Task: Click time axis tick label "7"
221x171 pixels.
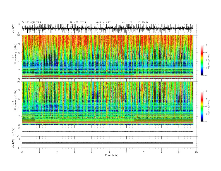Action: pos(144,152)
